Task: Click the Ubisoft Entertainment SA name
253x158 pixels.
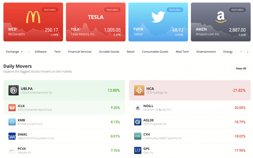Action: (x=36, y=93)
